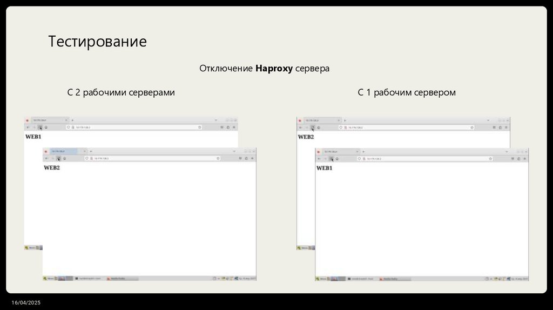Bookmark the page with star in left WEB1 browser
Image resolution: width=553 pixels, height=310 pixels.
click(200, 127)
